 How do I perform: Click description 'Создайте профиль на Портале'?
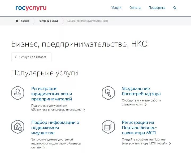point(144,141)
